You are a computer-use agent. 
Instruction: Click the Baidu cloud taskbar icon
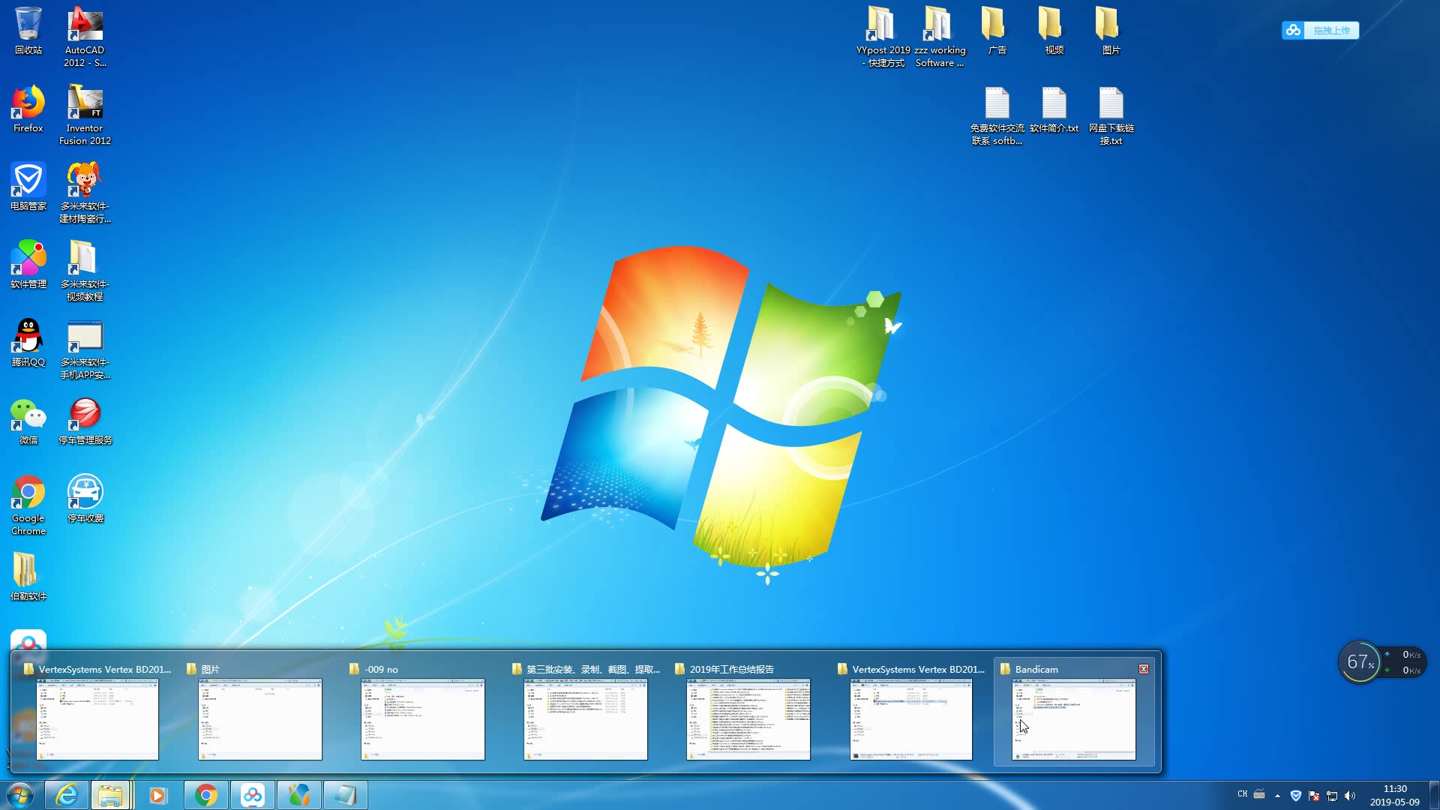point(253,795)
